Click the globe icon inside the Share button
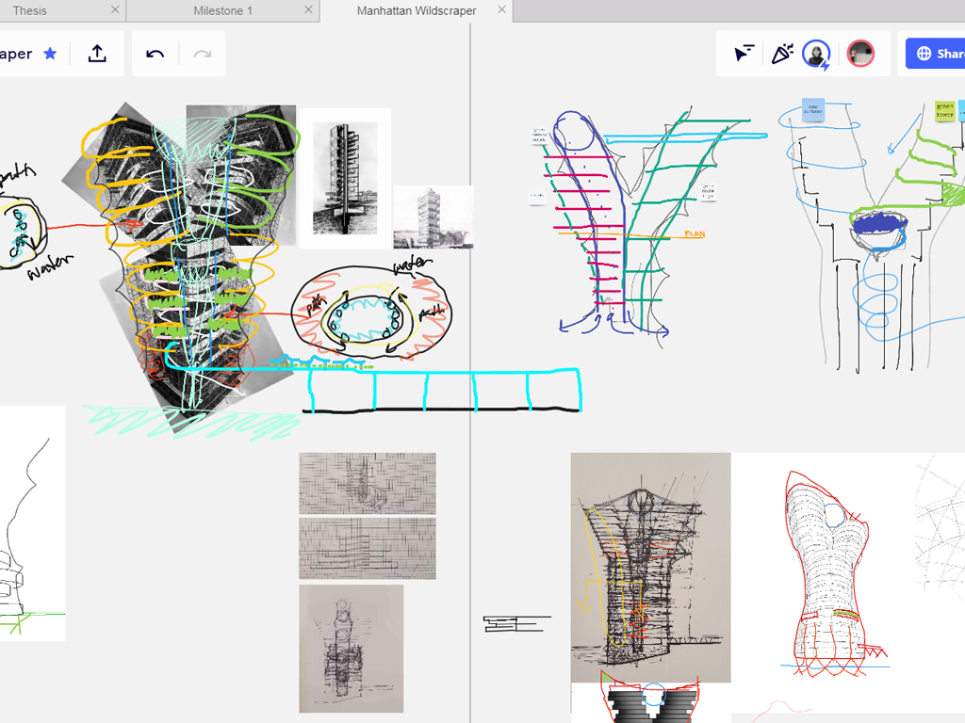 [924, 54]
